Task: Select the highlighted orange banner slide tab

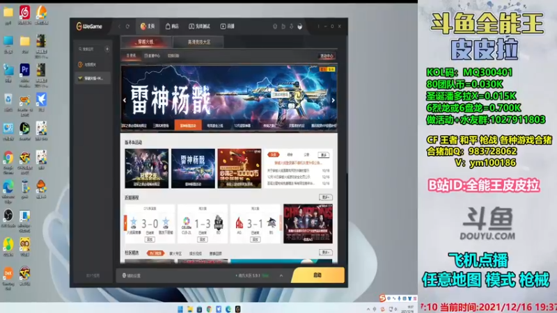Action: (x=188, y=125)
